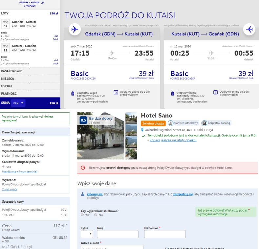Viewport: 259px width, 249px height.
Task: Click the airport transfer taxi icon
Action: point(171,123)
